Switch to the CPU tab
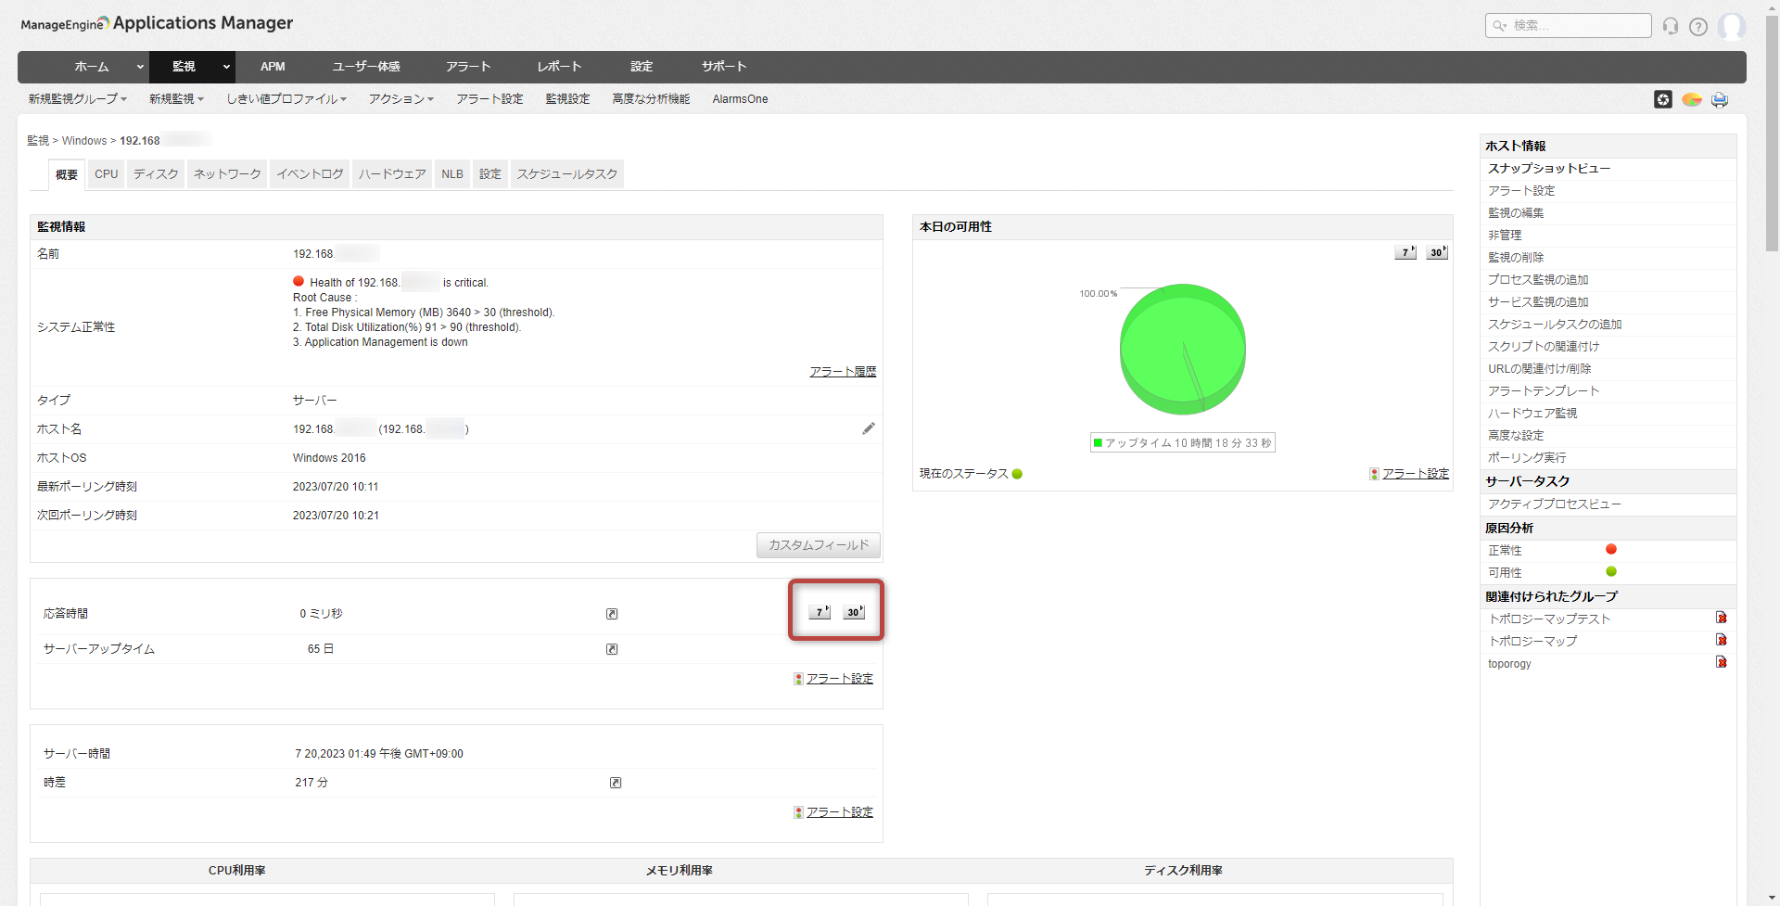The image size is (1780, 906). (107, 174)
